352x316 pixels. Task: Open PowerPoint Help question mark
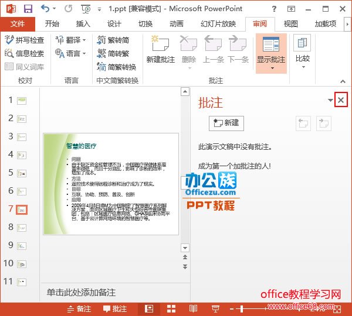coord(274,9)
